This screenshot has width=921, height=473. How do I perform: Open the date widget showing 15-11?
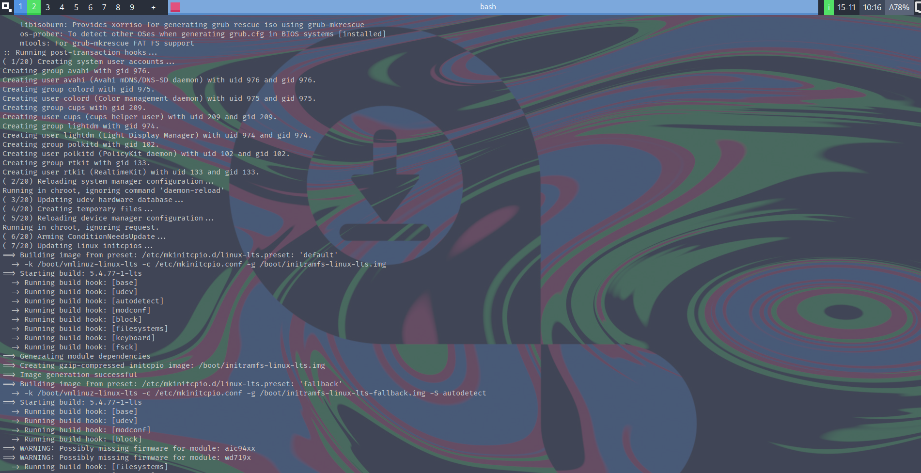click(x=846, y=7)
